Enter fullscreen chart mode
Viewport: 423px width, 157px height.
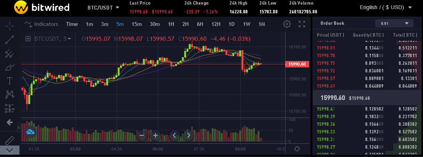[302, 24]
